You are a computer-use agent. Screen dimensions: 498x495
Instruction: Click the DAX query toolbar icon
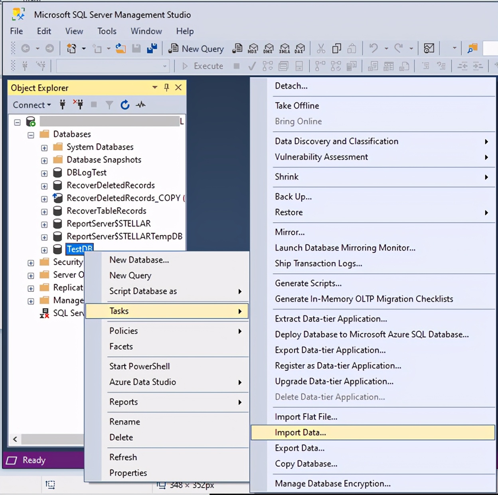click(x=300, y=49)
